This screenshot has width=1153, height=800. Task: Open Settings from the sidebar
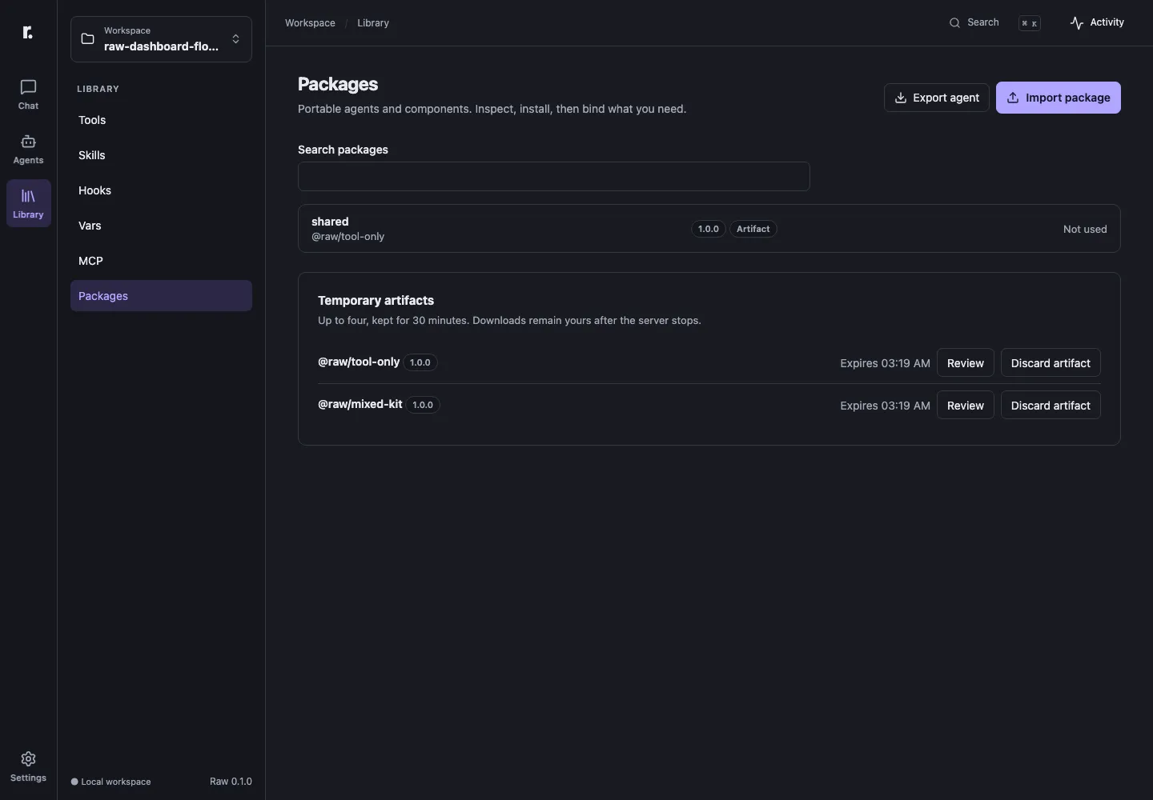tap(28, 766)
